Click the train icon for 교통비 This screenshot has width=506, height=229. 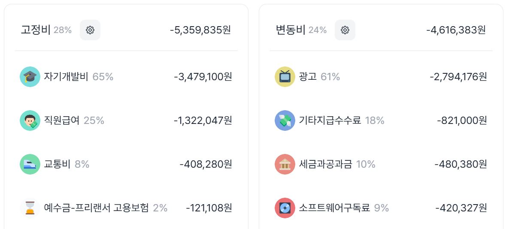click(x=30, y=164)
